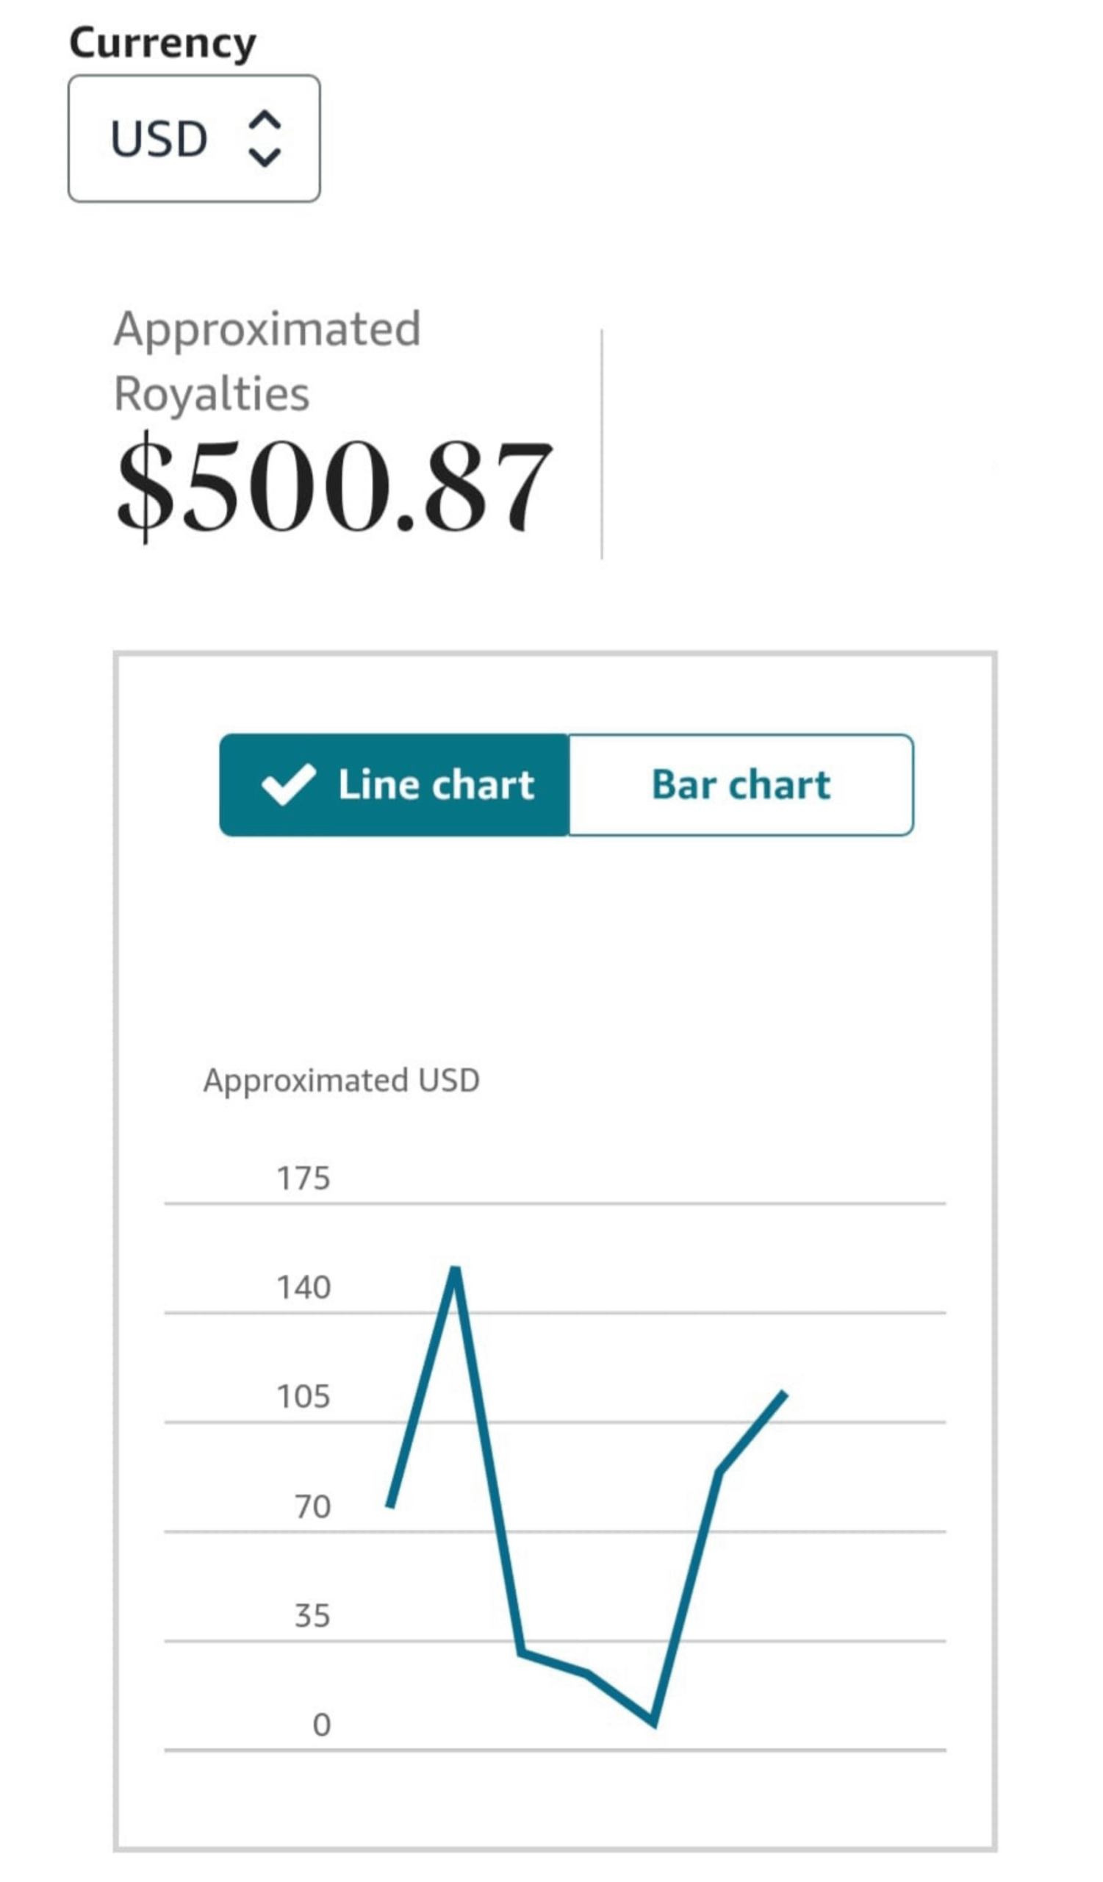Viewport: 1103px width, 1882px height.
Task: Switch to the Bar chart view
Action: tap(740, 785)
